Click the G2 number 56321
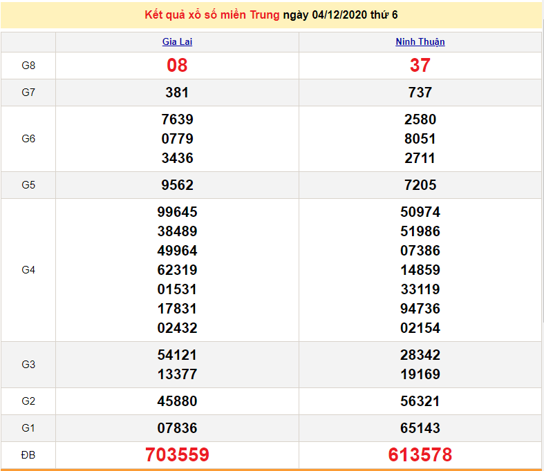 420,401
